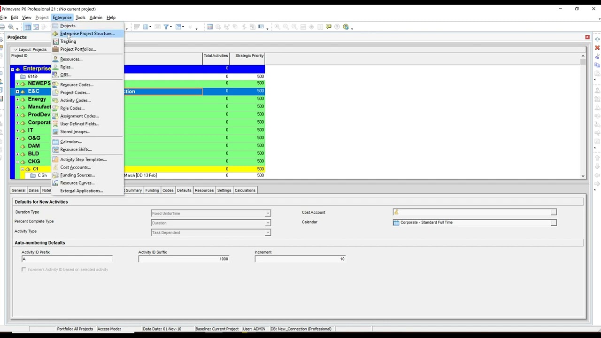The height and width of the screenshot is (338, 601).
Task: Collapse the Enterprise root node
Action: pyautogui.click(x=13, y=69)
